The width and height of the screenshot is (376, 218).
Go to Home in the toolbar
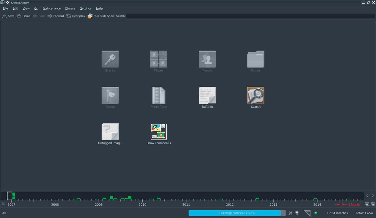click(x=23, y=16)
